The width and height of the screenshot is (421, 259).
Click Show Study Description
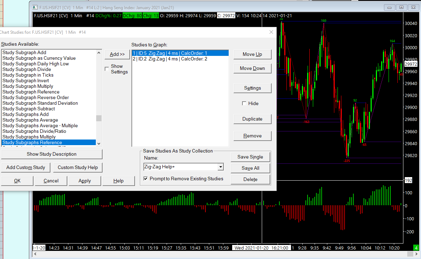[51, 154]
